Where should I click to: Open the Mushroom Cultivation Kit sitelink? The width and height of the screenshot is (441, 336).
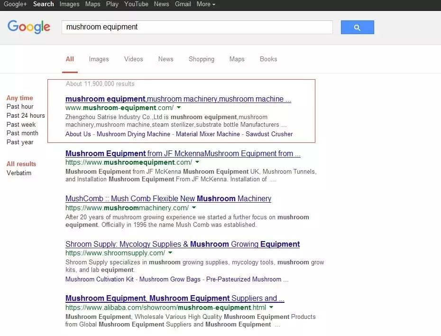pos(99,279)
